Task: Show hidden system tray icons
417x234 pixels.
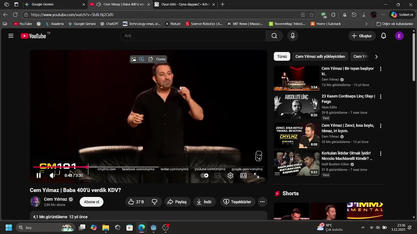Action: (363, 227)
